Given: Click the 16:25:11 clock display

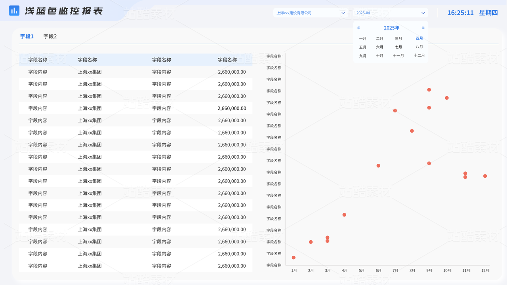Looking at the screenshot, I should [460, 13].
